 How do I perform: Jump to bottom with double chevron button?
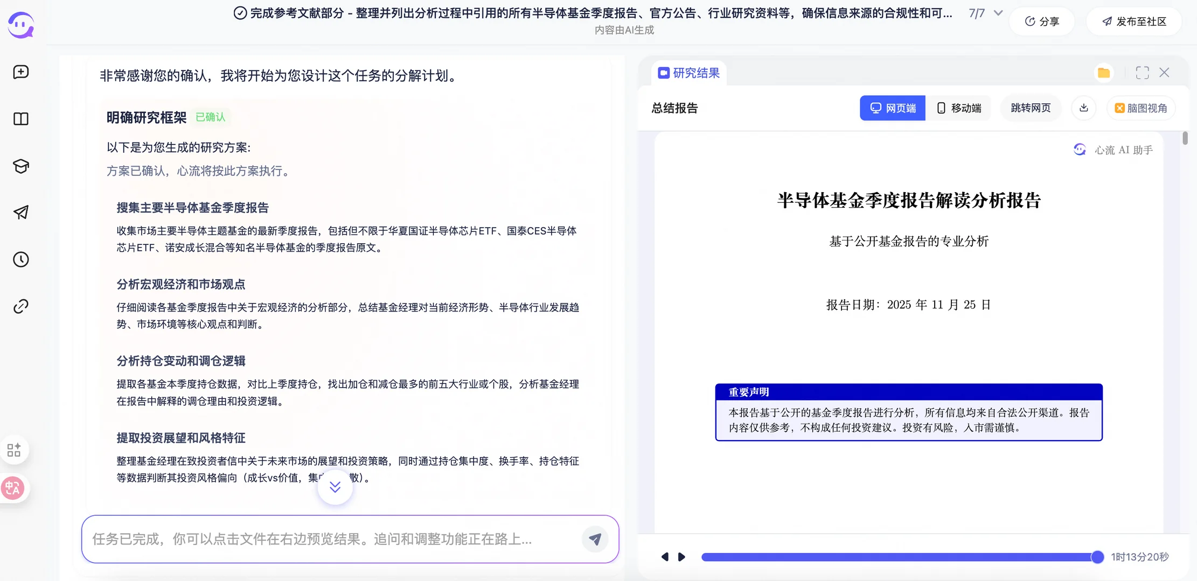(x=335, y=487)
